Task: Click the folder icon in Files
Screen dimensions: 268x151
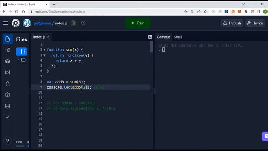Action: click(23, 60)
